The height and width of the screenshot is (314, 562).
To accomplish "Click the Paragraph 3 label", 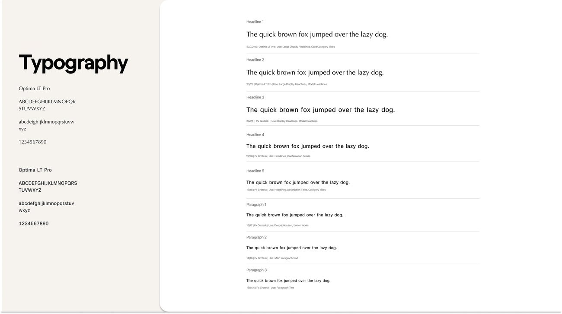I will [x=256, y=270].
